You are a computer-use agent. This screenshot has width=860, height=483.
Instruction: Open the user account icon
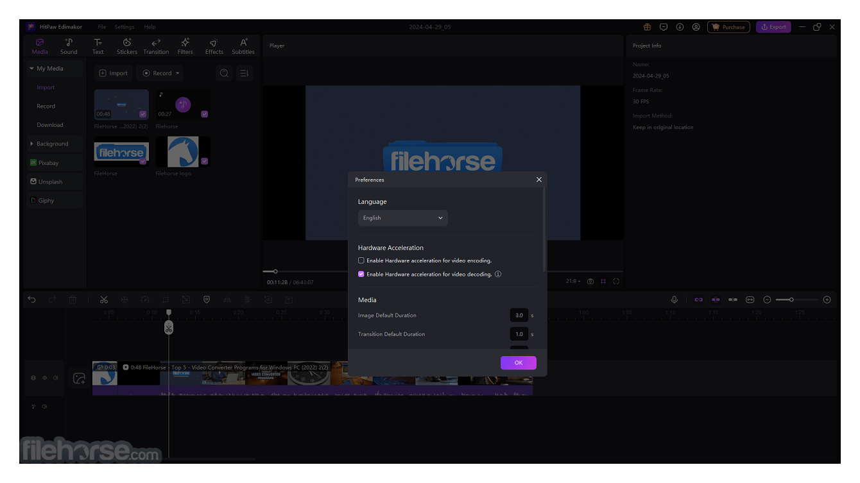point(696,27)
